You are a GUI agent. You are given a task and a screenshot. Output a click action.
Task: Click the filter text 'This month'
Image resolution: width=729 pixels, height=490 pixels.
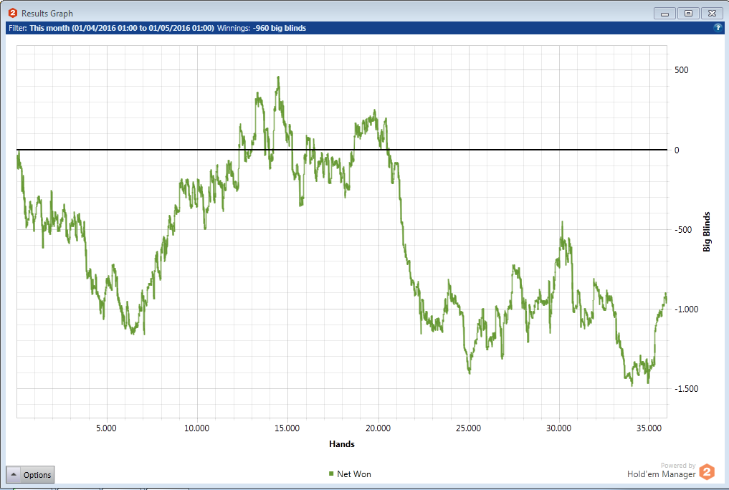tap(49, 28)
